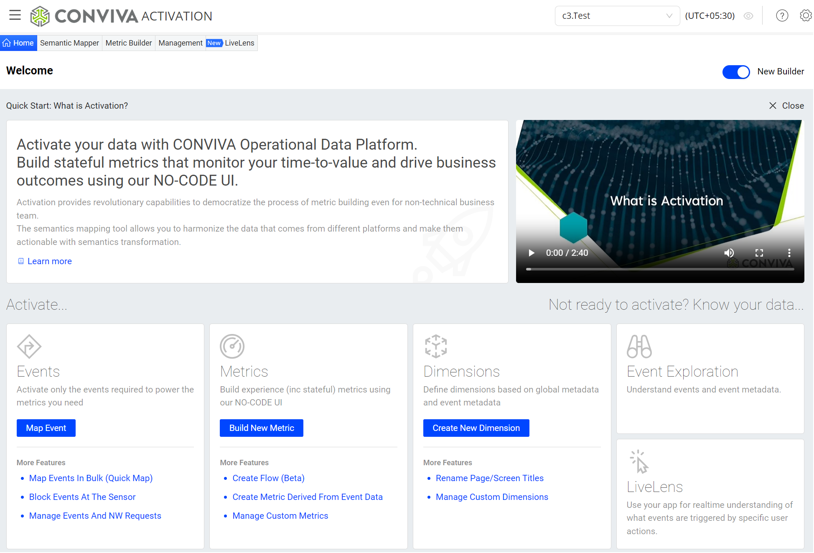Open Create Flow (Beta) link
Image resolution: width=814 pixels, height=553 pixels.
(268, 478)
